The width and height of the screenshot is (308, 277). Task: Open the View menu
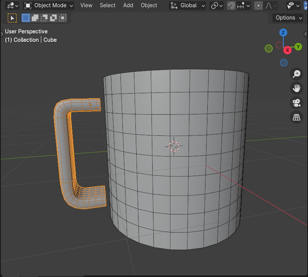tap(86, 5)
